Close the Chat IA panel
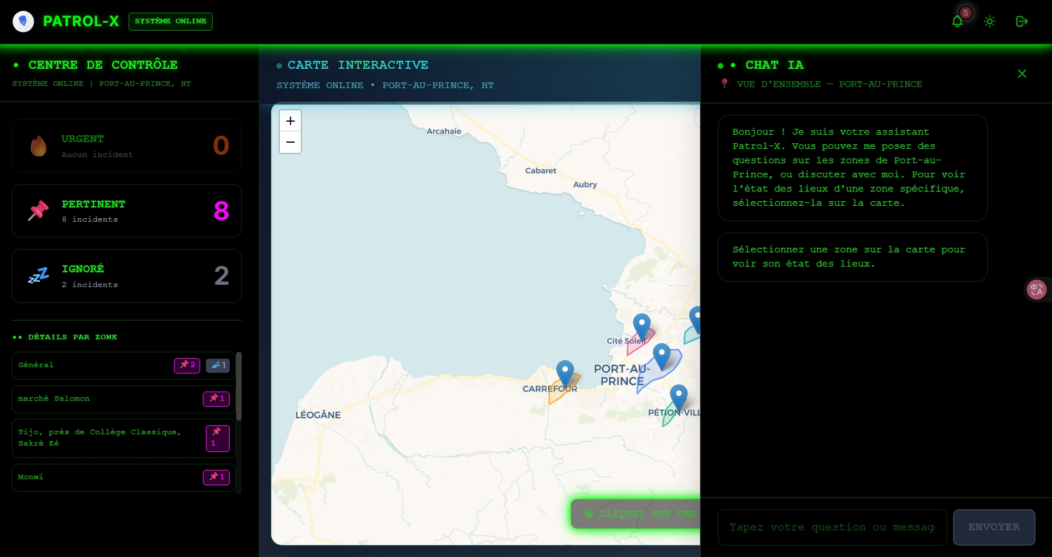The width and height of the screenshot is (1052, 557). click(1022, 74)
